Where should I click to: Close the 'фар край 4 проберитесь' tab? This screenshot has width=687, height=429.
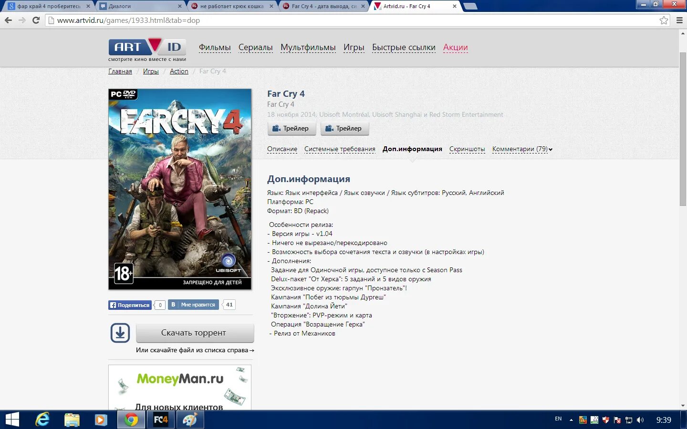pos(88,6)
